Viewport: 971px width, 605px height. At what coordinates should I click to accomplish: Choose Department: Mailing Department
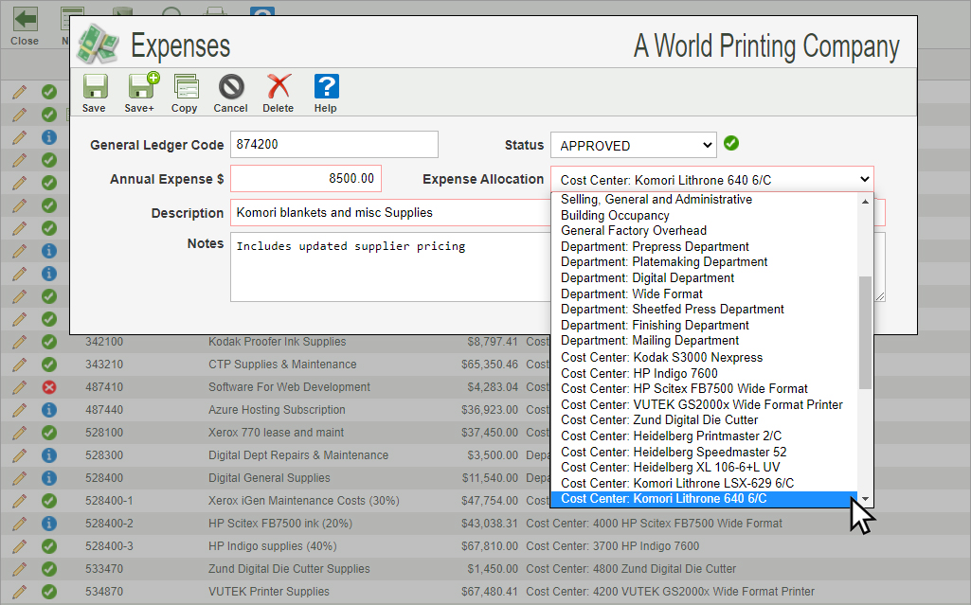[x=704, y=341]
